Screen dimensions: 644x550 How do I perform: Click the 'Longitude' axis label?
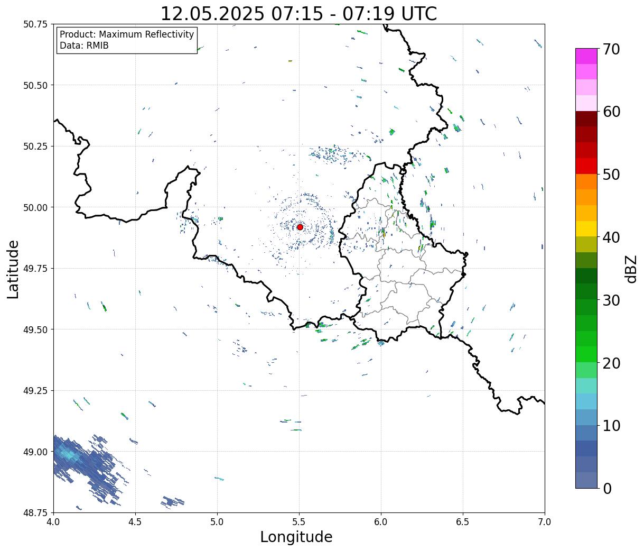coord(296,537)
